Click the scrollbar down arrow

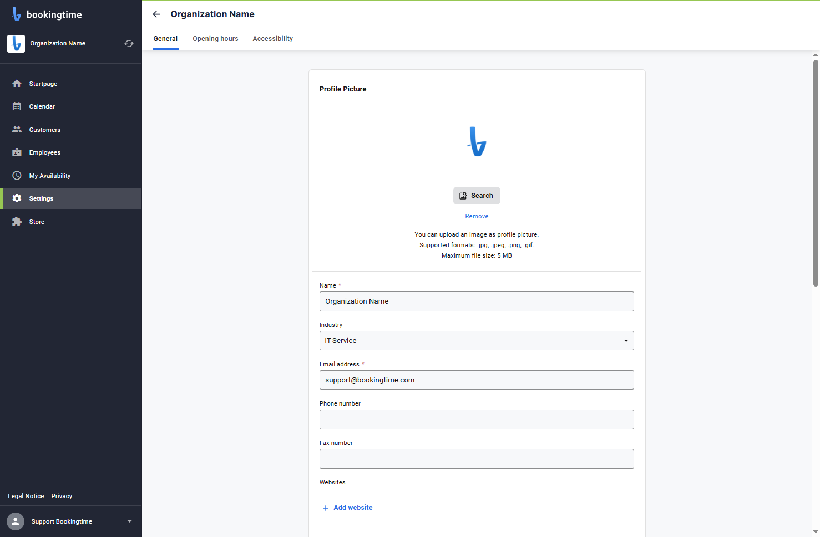816,533
